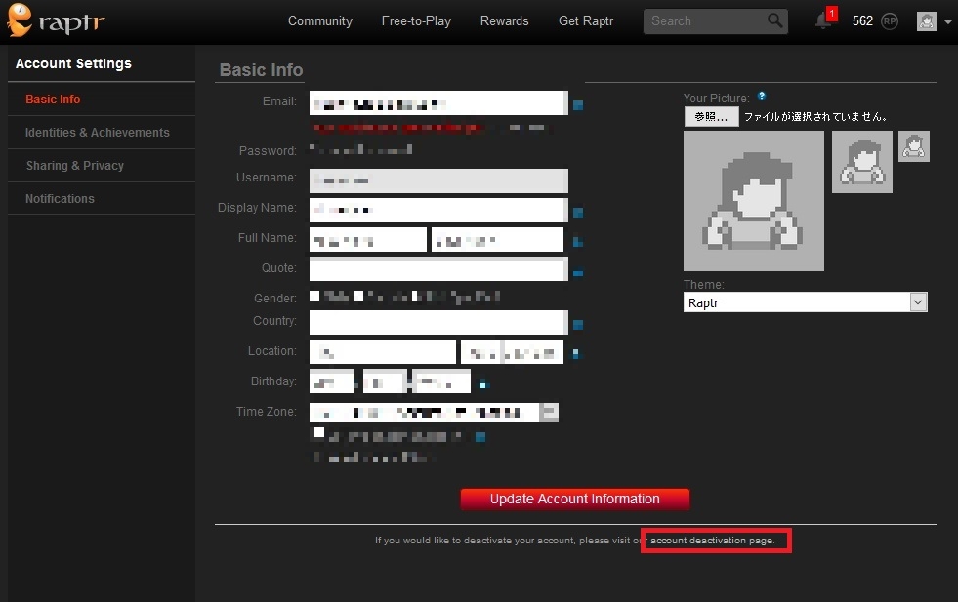Open the first Birthday dropdown
This screenshot has height=602, width=958.
pos(331,381)
